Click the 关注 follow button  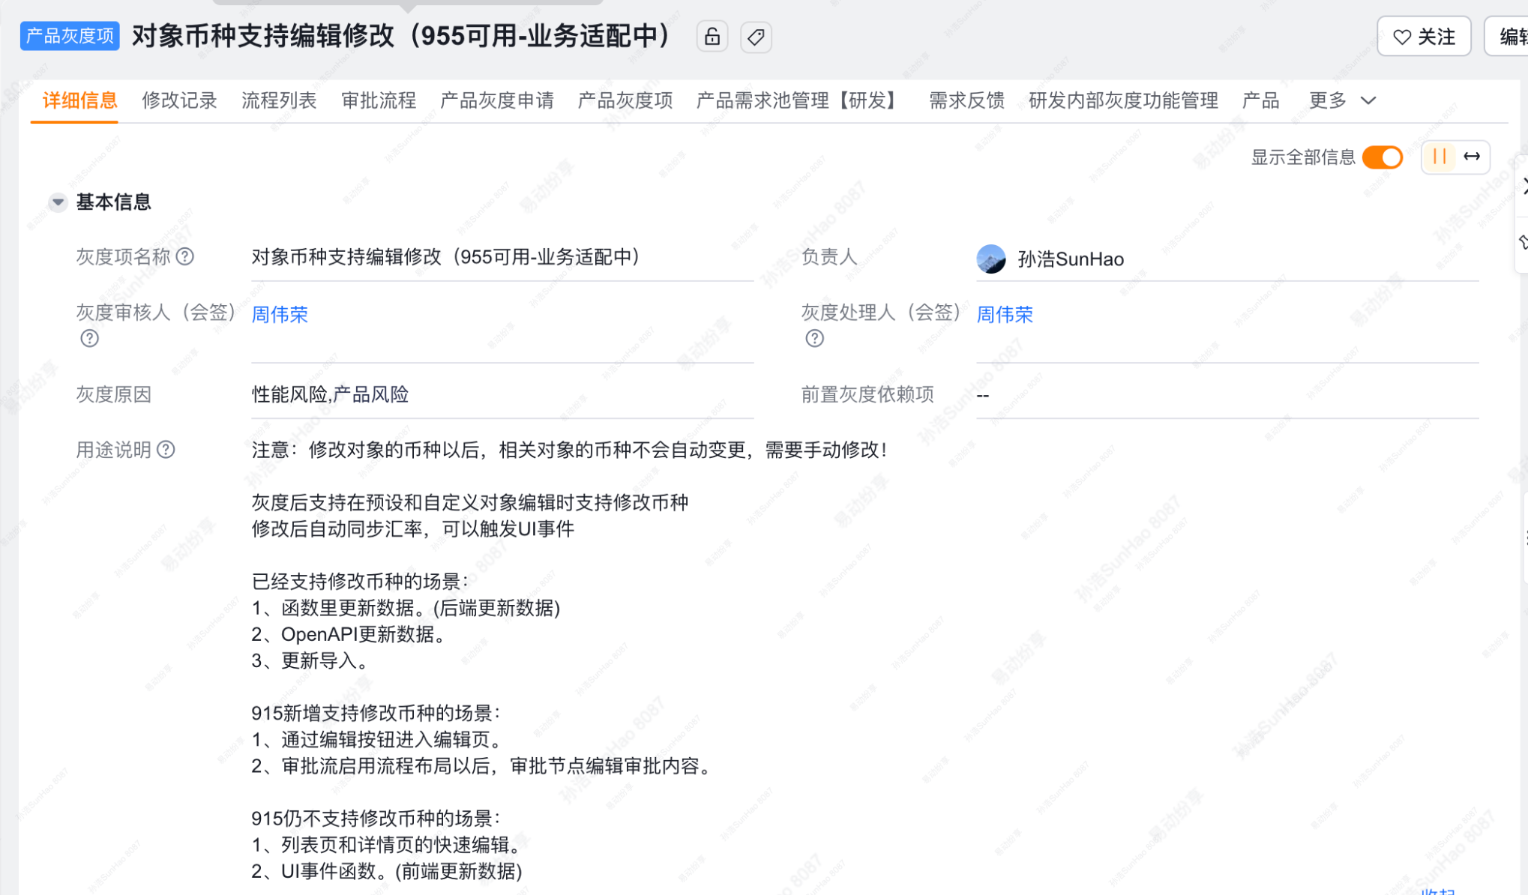pos(1423,37)
